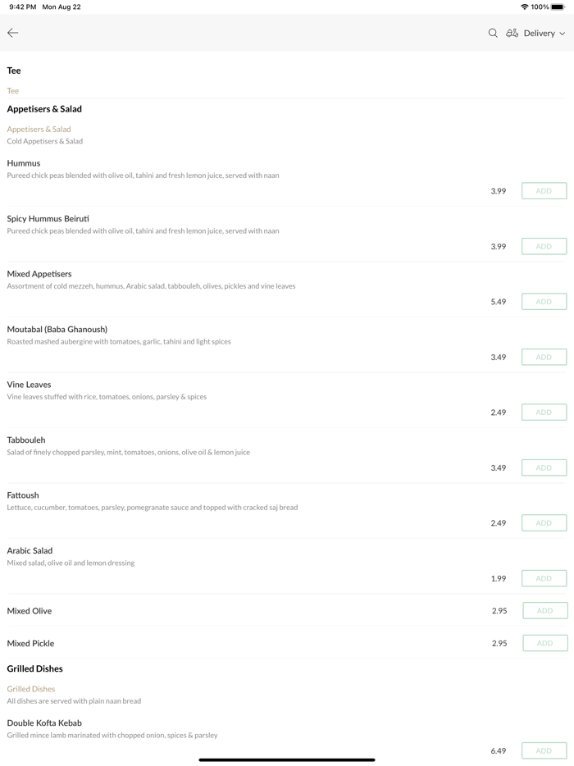Add Mixed Olive to order
Viewport: 574px width, 766px height.
(544, 610)
